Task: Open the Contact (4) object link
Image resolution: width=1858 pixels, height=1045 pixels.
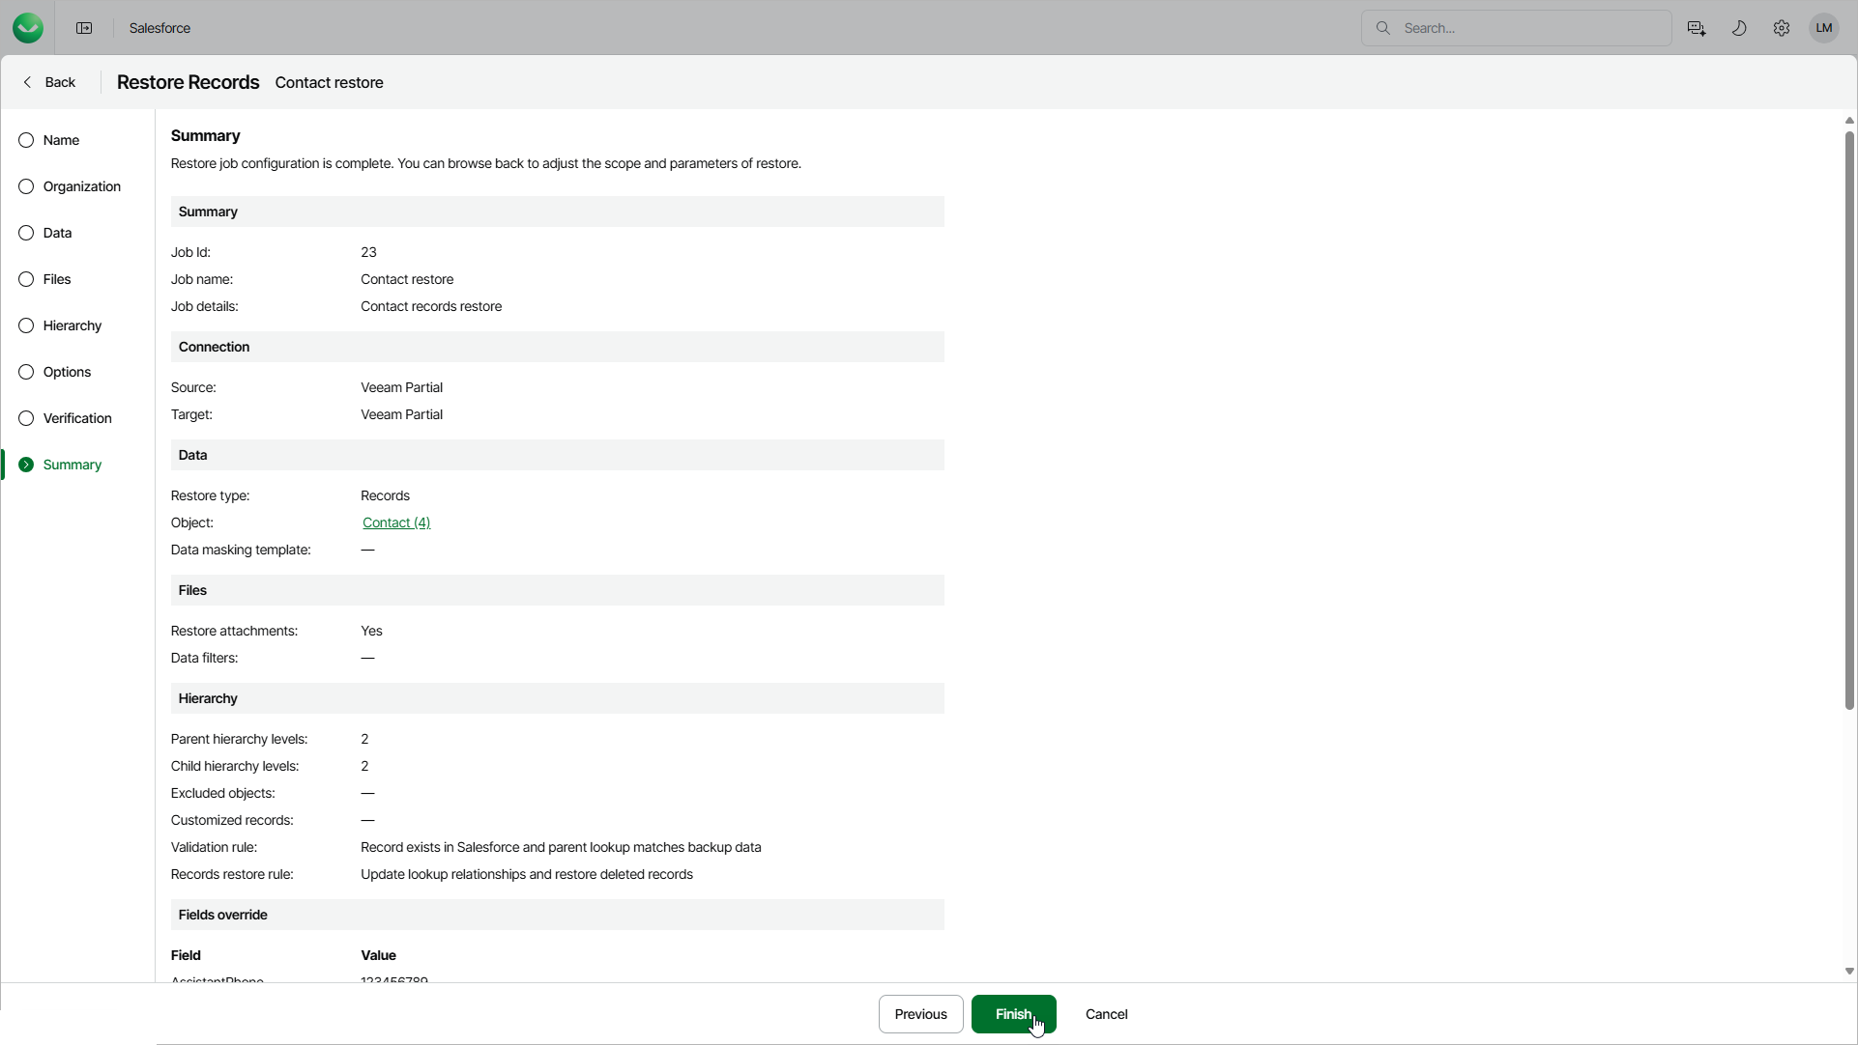Action: pos(396,523)
